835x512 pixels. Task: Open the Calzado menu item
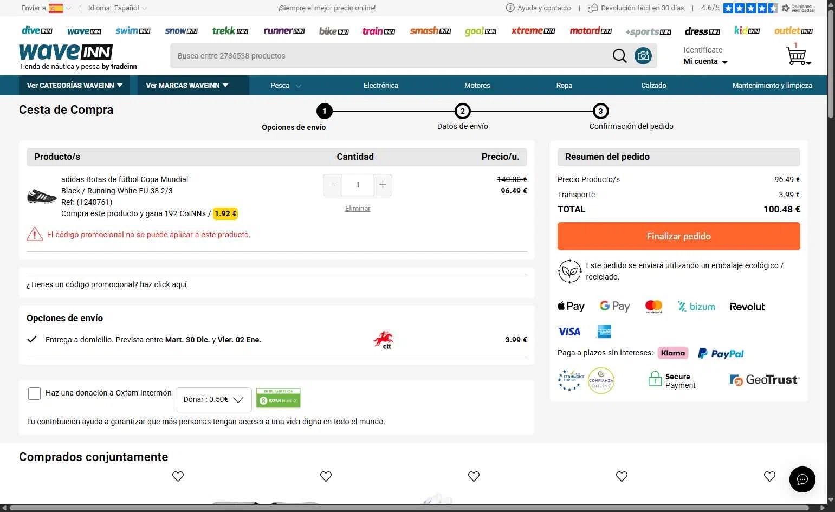pyautogui.click(x=653, y=86)
